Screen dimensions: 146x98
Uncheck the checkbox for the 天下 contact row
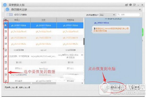6,69
